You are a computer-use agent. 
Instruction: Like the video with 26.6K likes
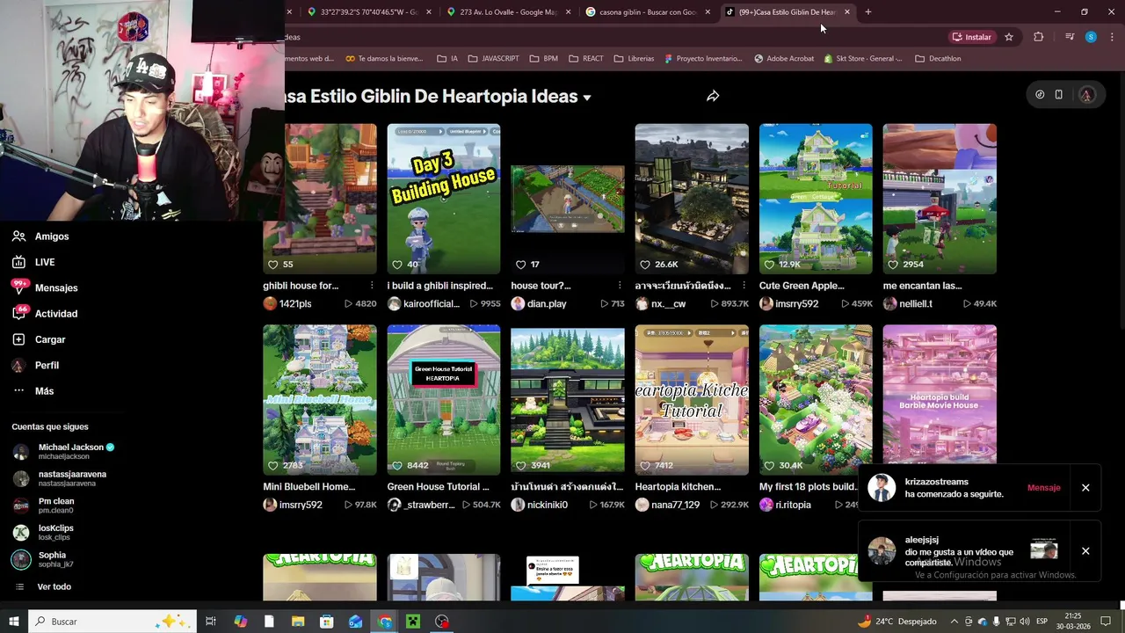pos(645,265)
